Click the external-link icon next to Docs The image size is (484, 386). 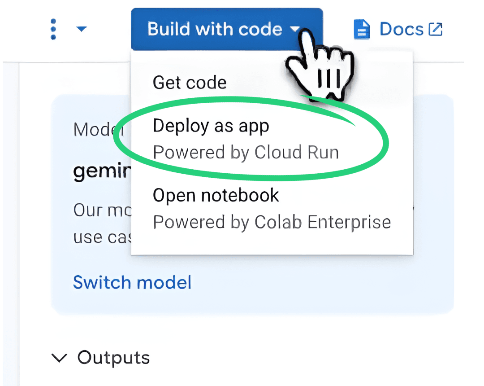[436, 29]
